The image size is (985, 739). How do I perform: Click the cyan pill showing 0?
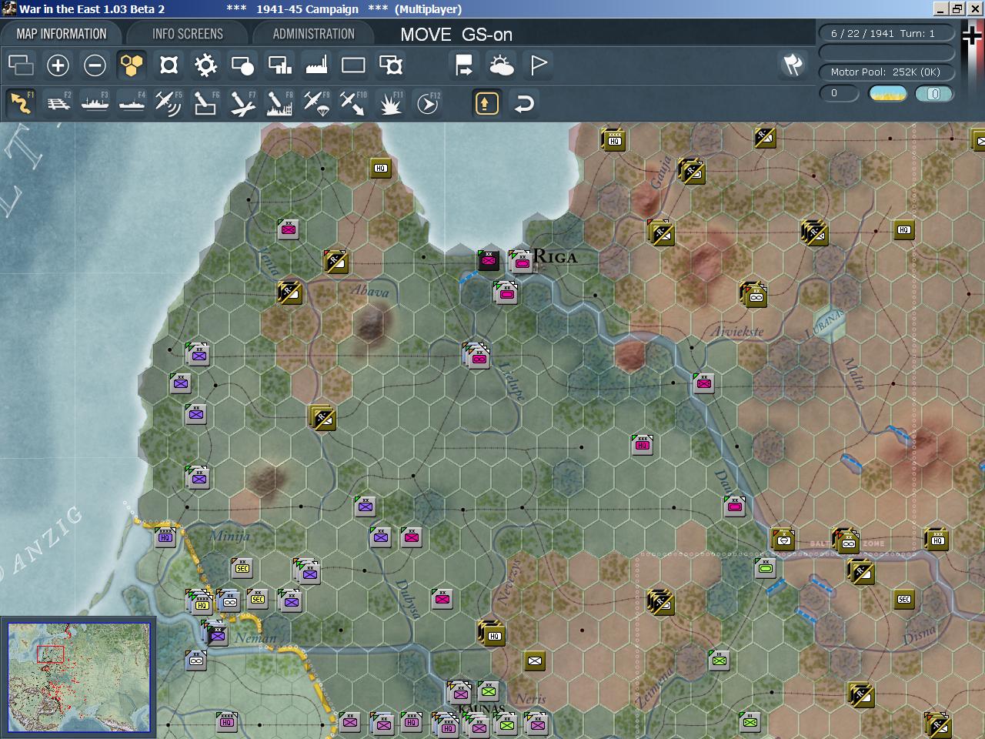coord(934,93)
